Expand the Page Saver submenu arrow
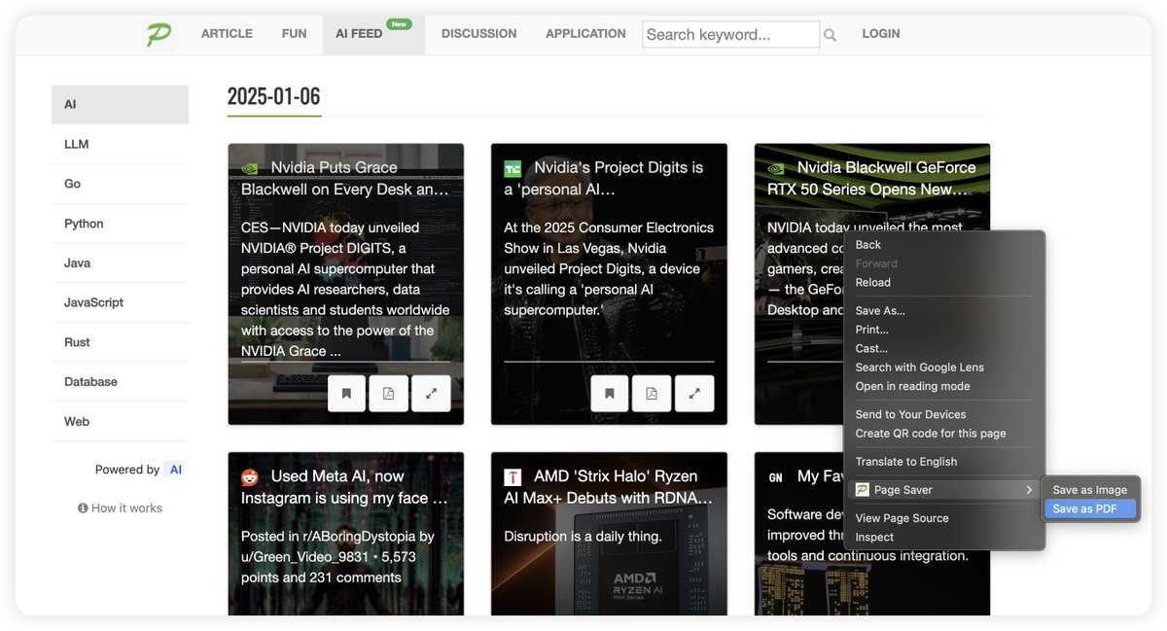Screen dimensions: 1167x631 tap(1029, 490)
